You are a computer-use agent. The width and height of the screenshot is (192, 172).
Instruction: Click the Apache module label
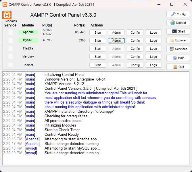[28, 32]
